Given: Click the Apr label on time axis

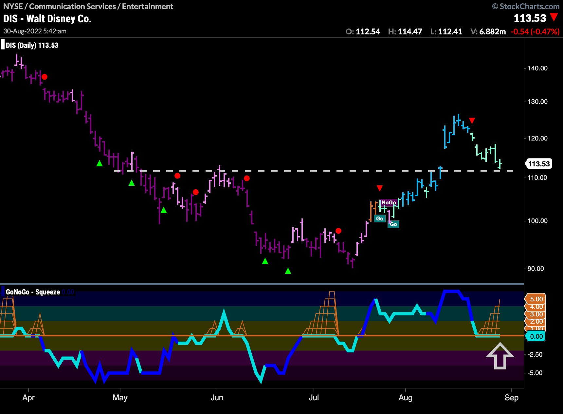Looking at the screenshot, I should pos(28,398).
